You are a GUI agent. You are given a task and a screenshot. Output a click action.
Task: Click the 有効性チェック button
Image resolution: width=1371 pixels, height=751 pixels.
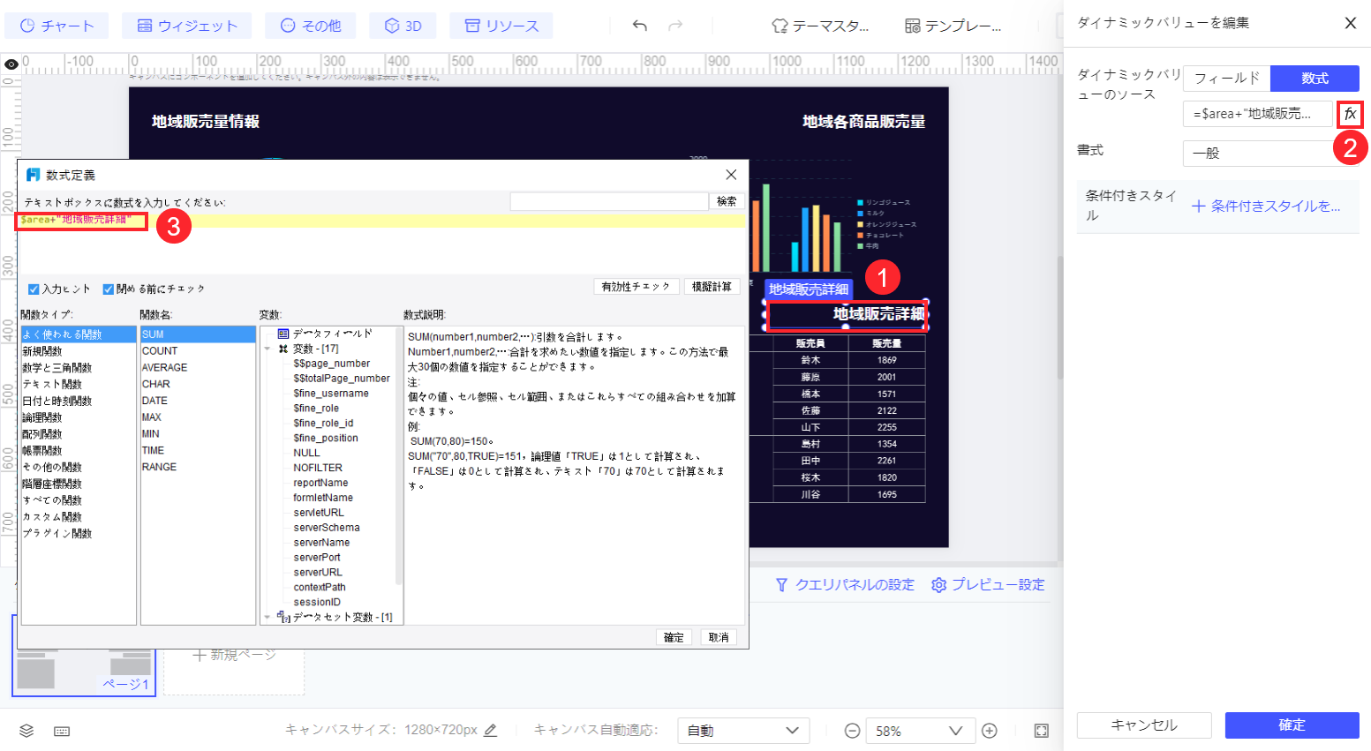[636, 287]
